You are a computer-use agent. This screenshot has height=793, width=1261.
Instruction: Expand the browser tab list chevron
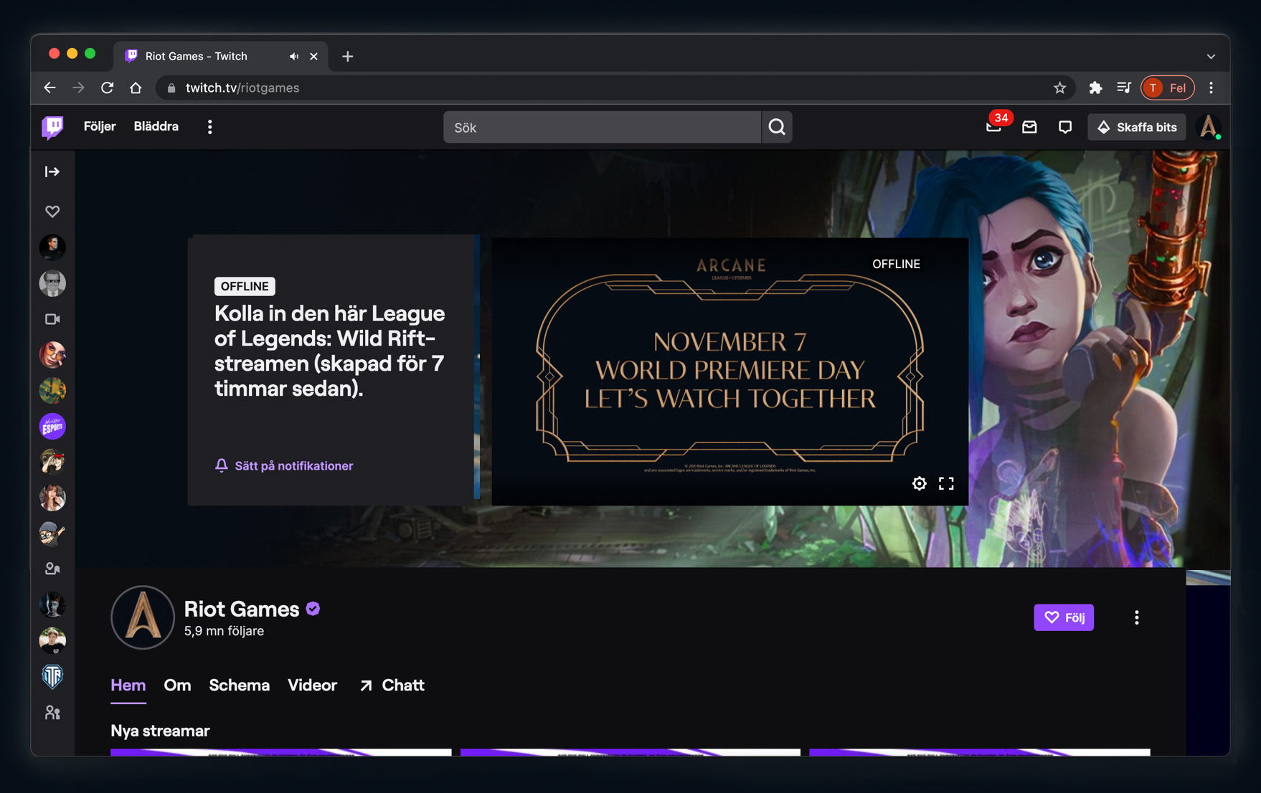click(1210, 56)
